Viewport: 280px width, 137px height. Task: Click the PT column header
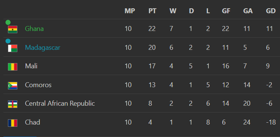pos(152,11)
